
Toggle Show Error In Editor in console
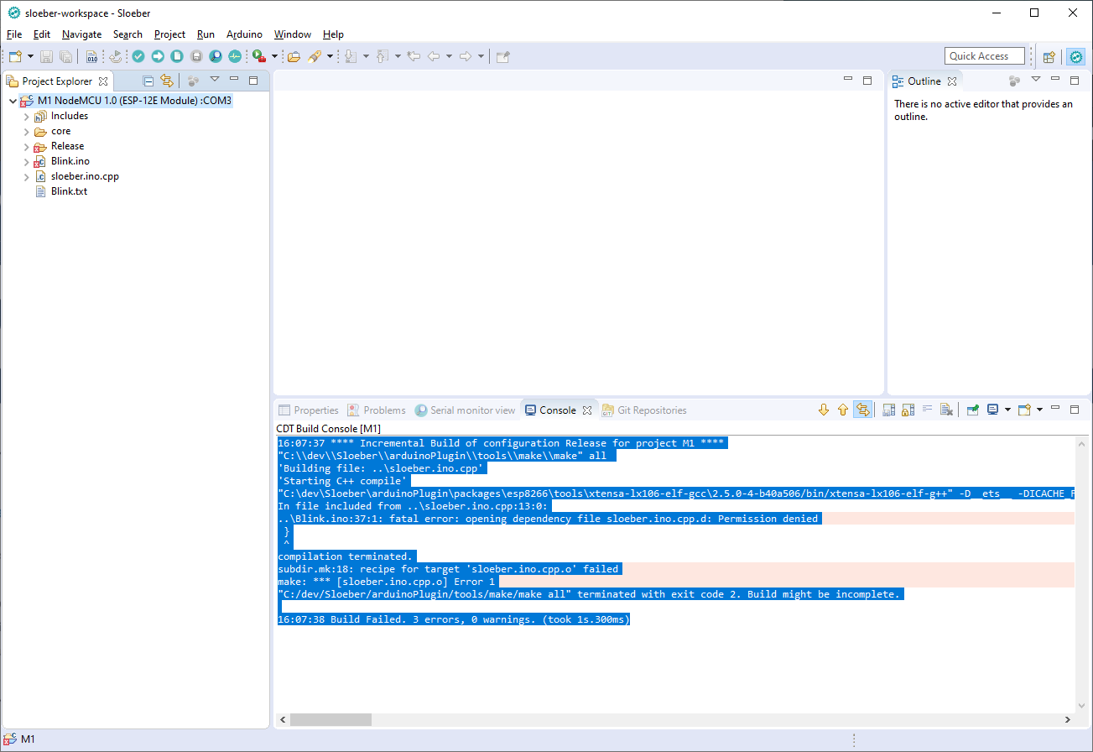[x=862, y=410]
